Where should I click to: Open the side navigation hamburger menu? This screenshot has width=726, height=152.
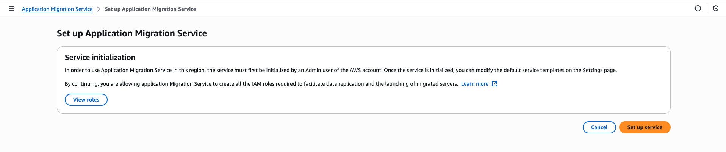(x=12, y=8)
